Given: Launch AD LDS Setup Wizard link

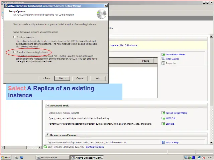Looking at the screenshot, I should tap(177, 113).
